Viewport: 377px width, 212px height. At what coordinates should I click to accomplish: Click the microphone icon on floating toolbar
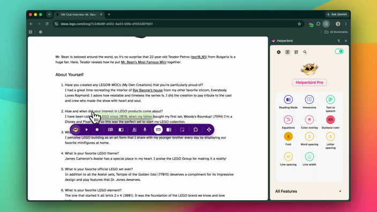click(x=145, y=130)
